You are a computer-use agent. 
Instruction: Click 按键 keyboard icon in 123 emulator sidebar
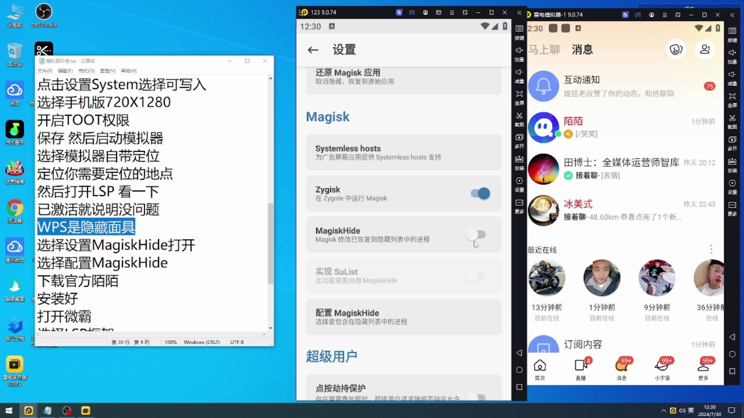pos(519,32)
